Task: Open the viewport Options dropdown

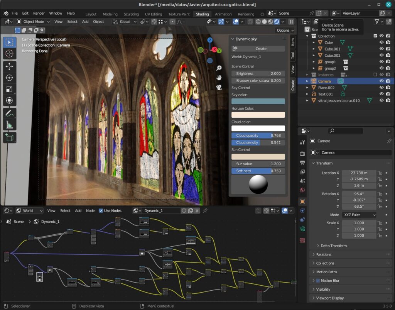Action: 285,30
